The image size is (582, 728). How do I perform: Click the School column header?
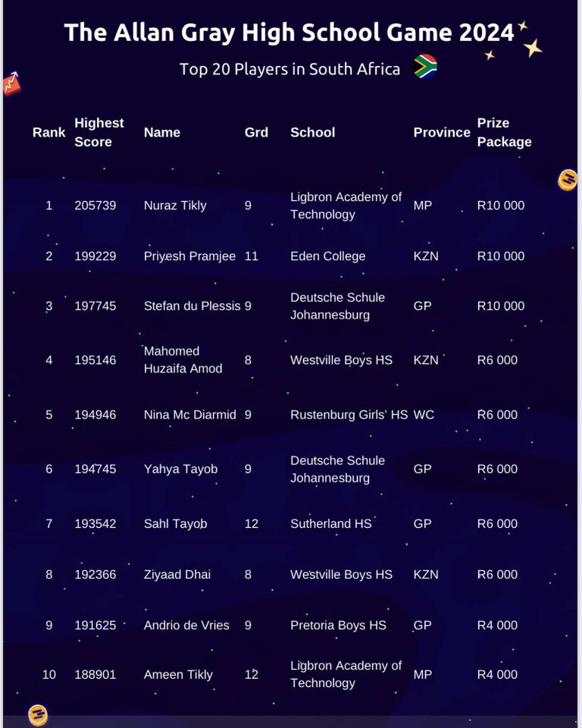[312, 132]
